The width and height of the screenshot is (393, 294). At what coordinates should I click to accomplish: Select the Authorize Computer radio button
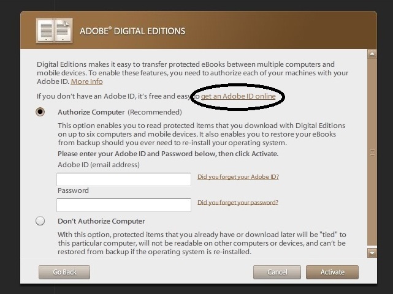40,111
